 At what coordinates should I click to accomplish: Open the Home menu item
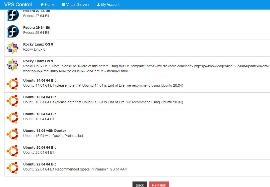[x=47, y=5]
